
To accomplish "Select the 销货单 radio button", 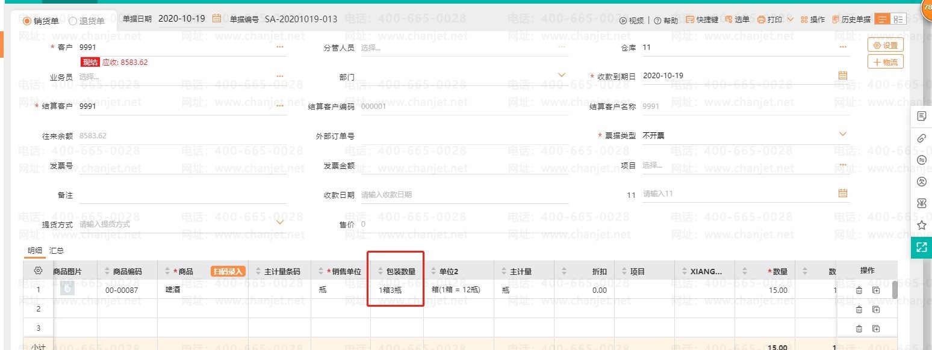I will pos(26,20).
